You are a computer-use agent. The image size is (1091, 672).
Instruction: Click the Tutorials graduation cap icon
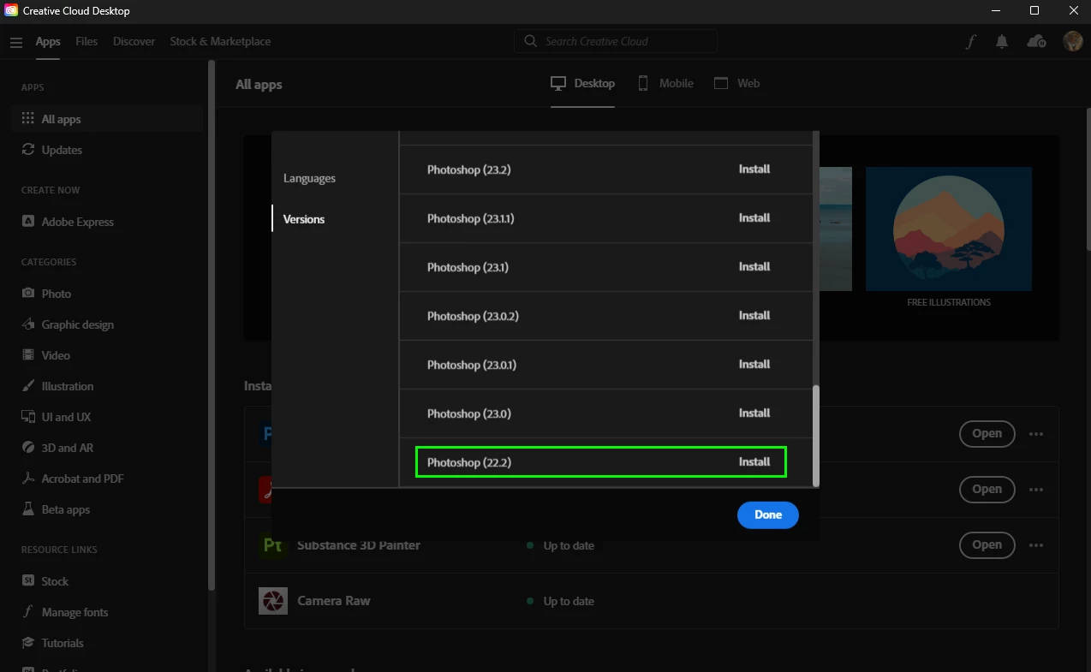[x=27, y=643]
